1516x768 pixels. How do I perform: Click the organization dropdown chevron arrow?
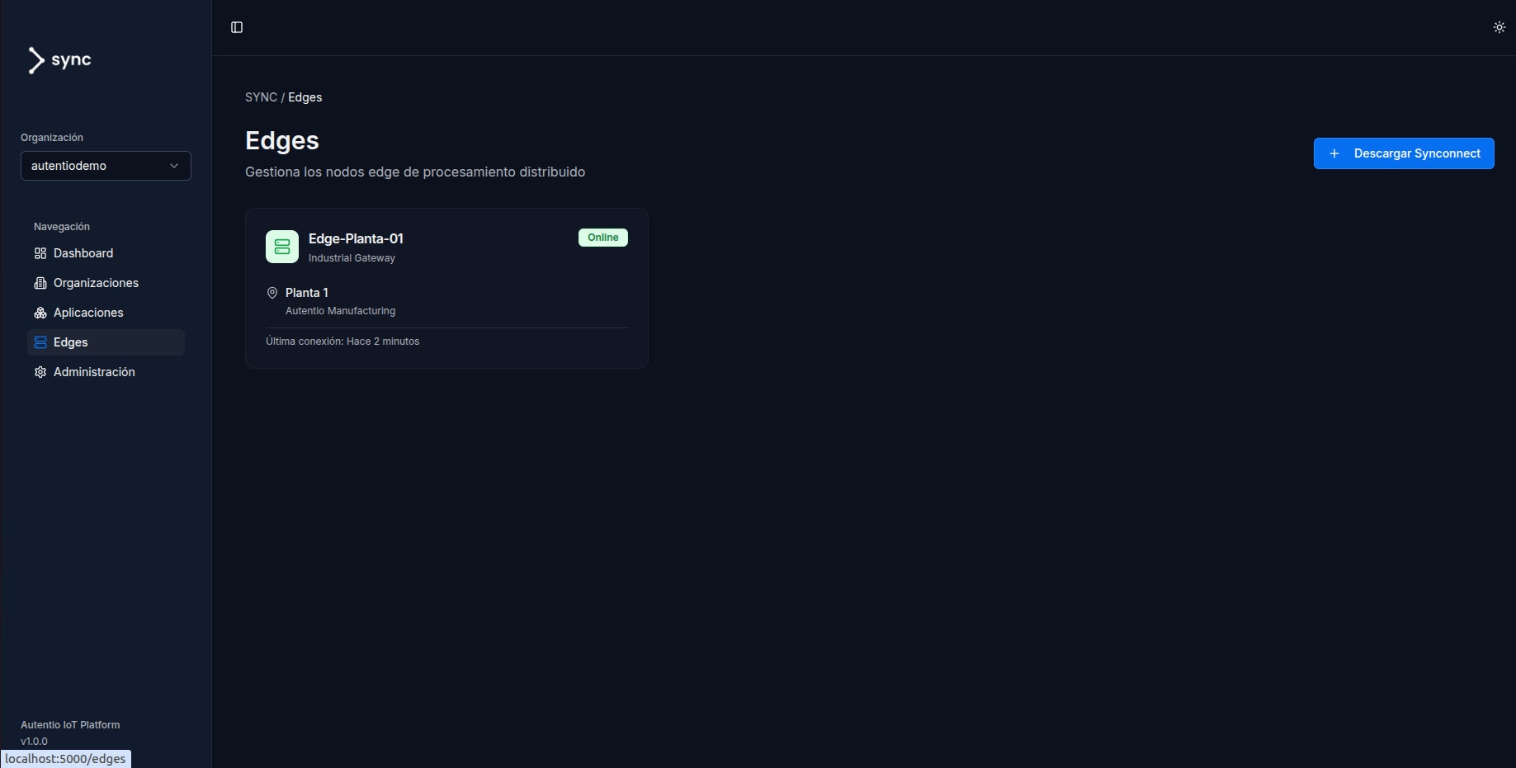click(174, 166)
